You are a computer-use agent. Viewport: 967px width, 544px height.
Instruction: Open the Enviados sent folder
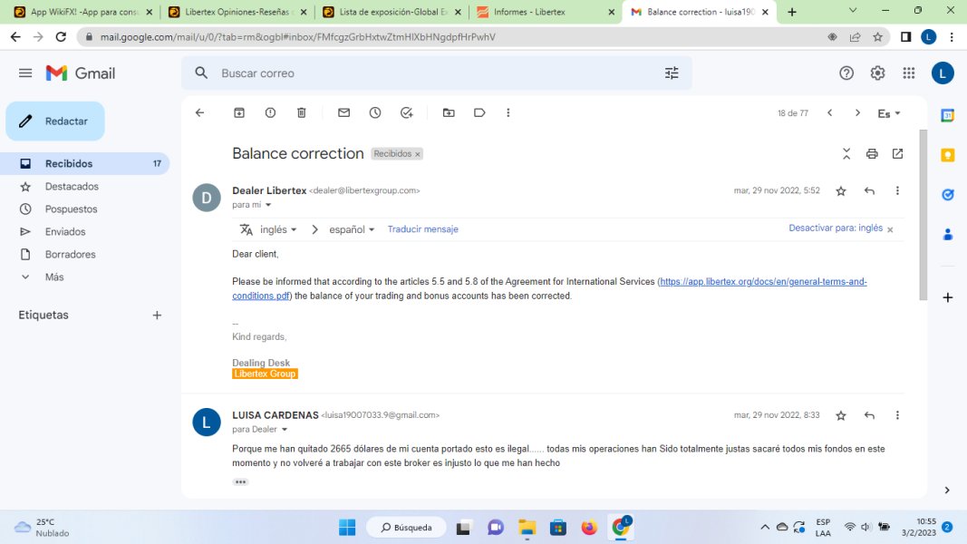pos(64,232)
